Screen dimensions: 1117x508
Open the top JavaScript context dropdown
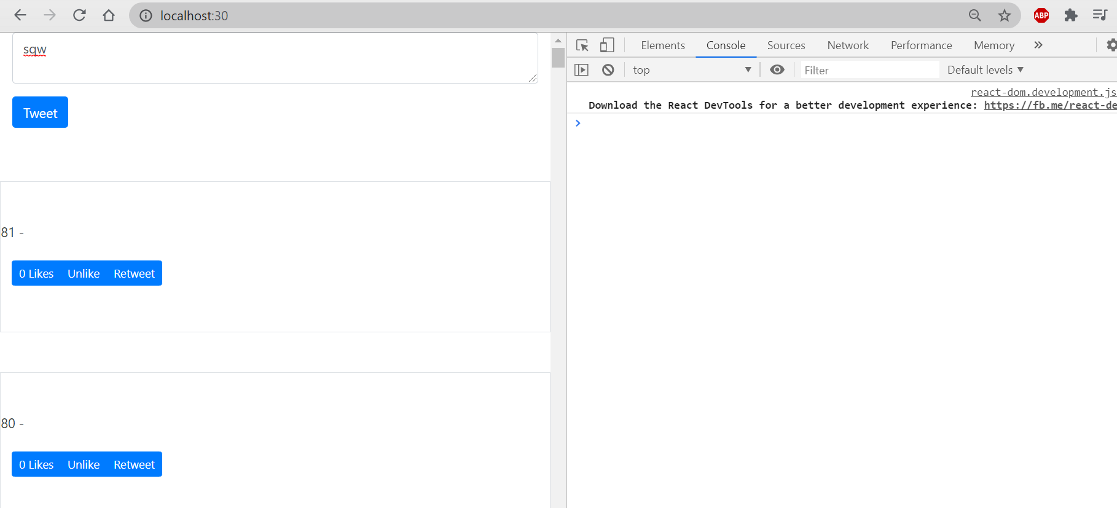(692, 70)
